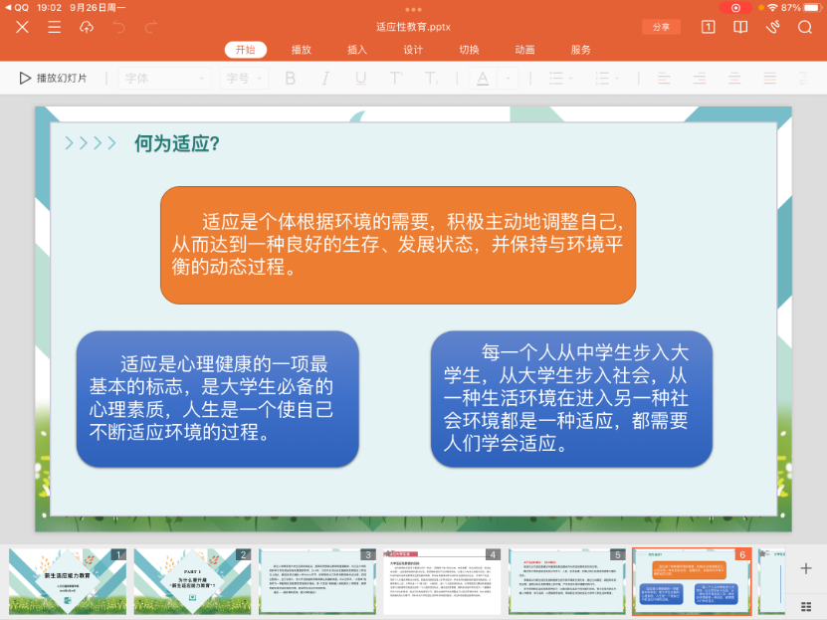
Task: Tap the finger gesture drawing icon
Action: tap(772, 27)
